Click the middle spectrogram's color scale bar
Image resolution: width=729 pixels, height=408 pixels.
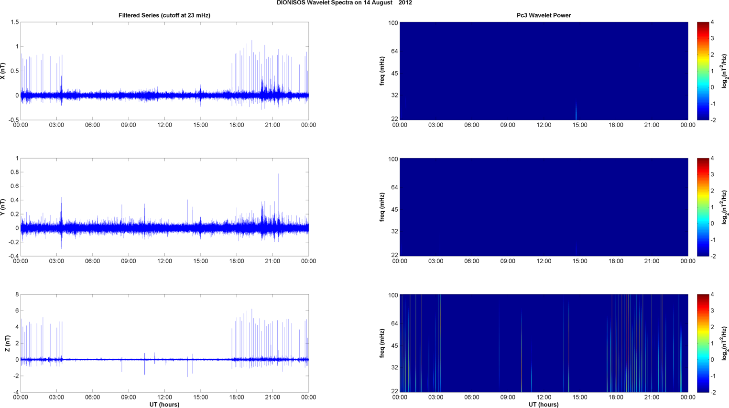(703, 207)
